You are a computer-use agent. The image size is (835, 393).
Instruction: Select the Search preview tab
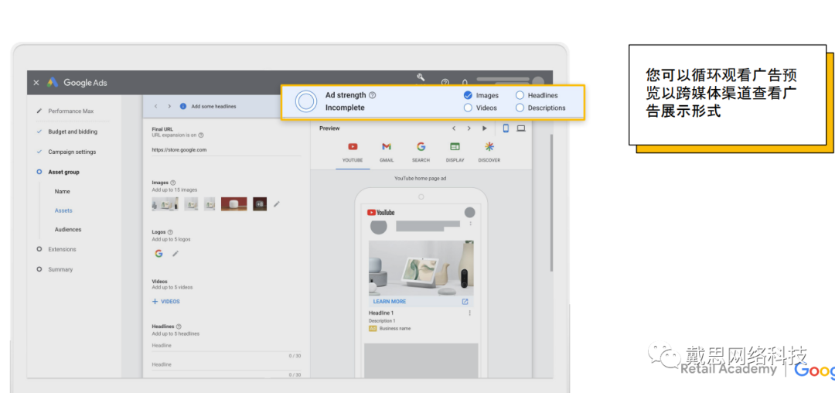421,153
